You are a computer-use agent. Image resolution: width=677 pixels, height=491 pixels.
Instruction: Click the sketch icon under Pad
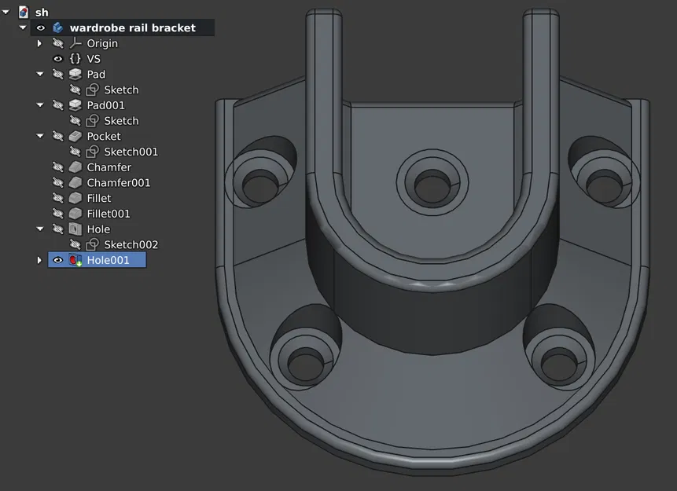pyautogui.click(x=93, y=90)
